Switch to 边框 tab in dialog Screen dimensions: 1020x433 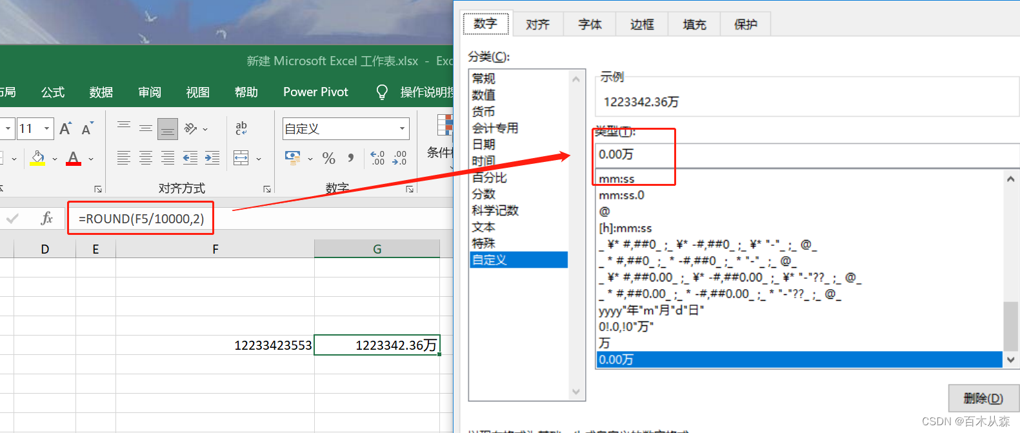pos(643,24)
